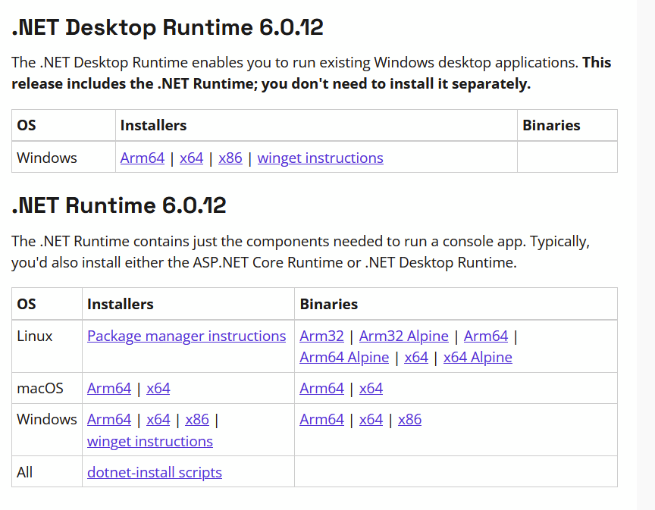This screenshot has height=510, width=655.
Task: Download the Arm64 Alpine Linux binaries
Action: (344, 357)
